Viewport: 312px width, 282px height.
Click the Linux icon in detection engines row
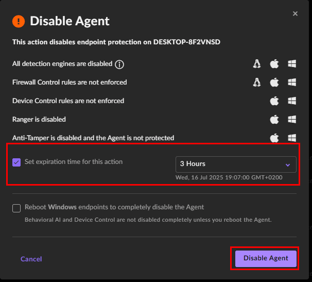coord(257,64)
